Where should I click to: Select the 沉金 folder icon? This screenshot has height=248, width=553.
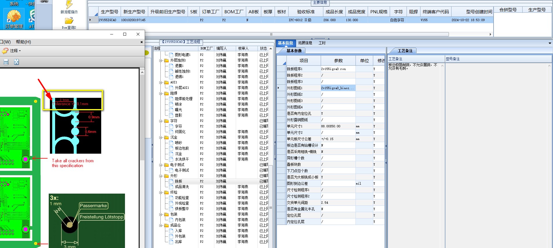pyautogui.click(x=166, y=137)
